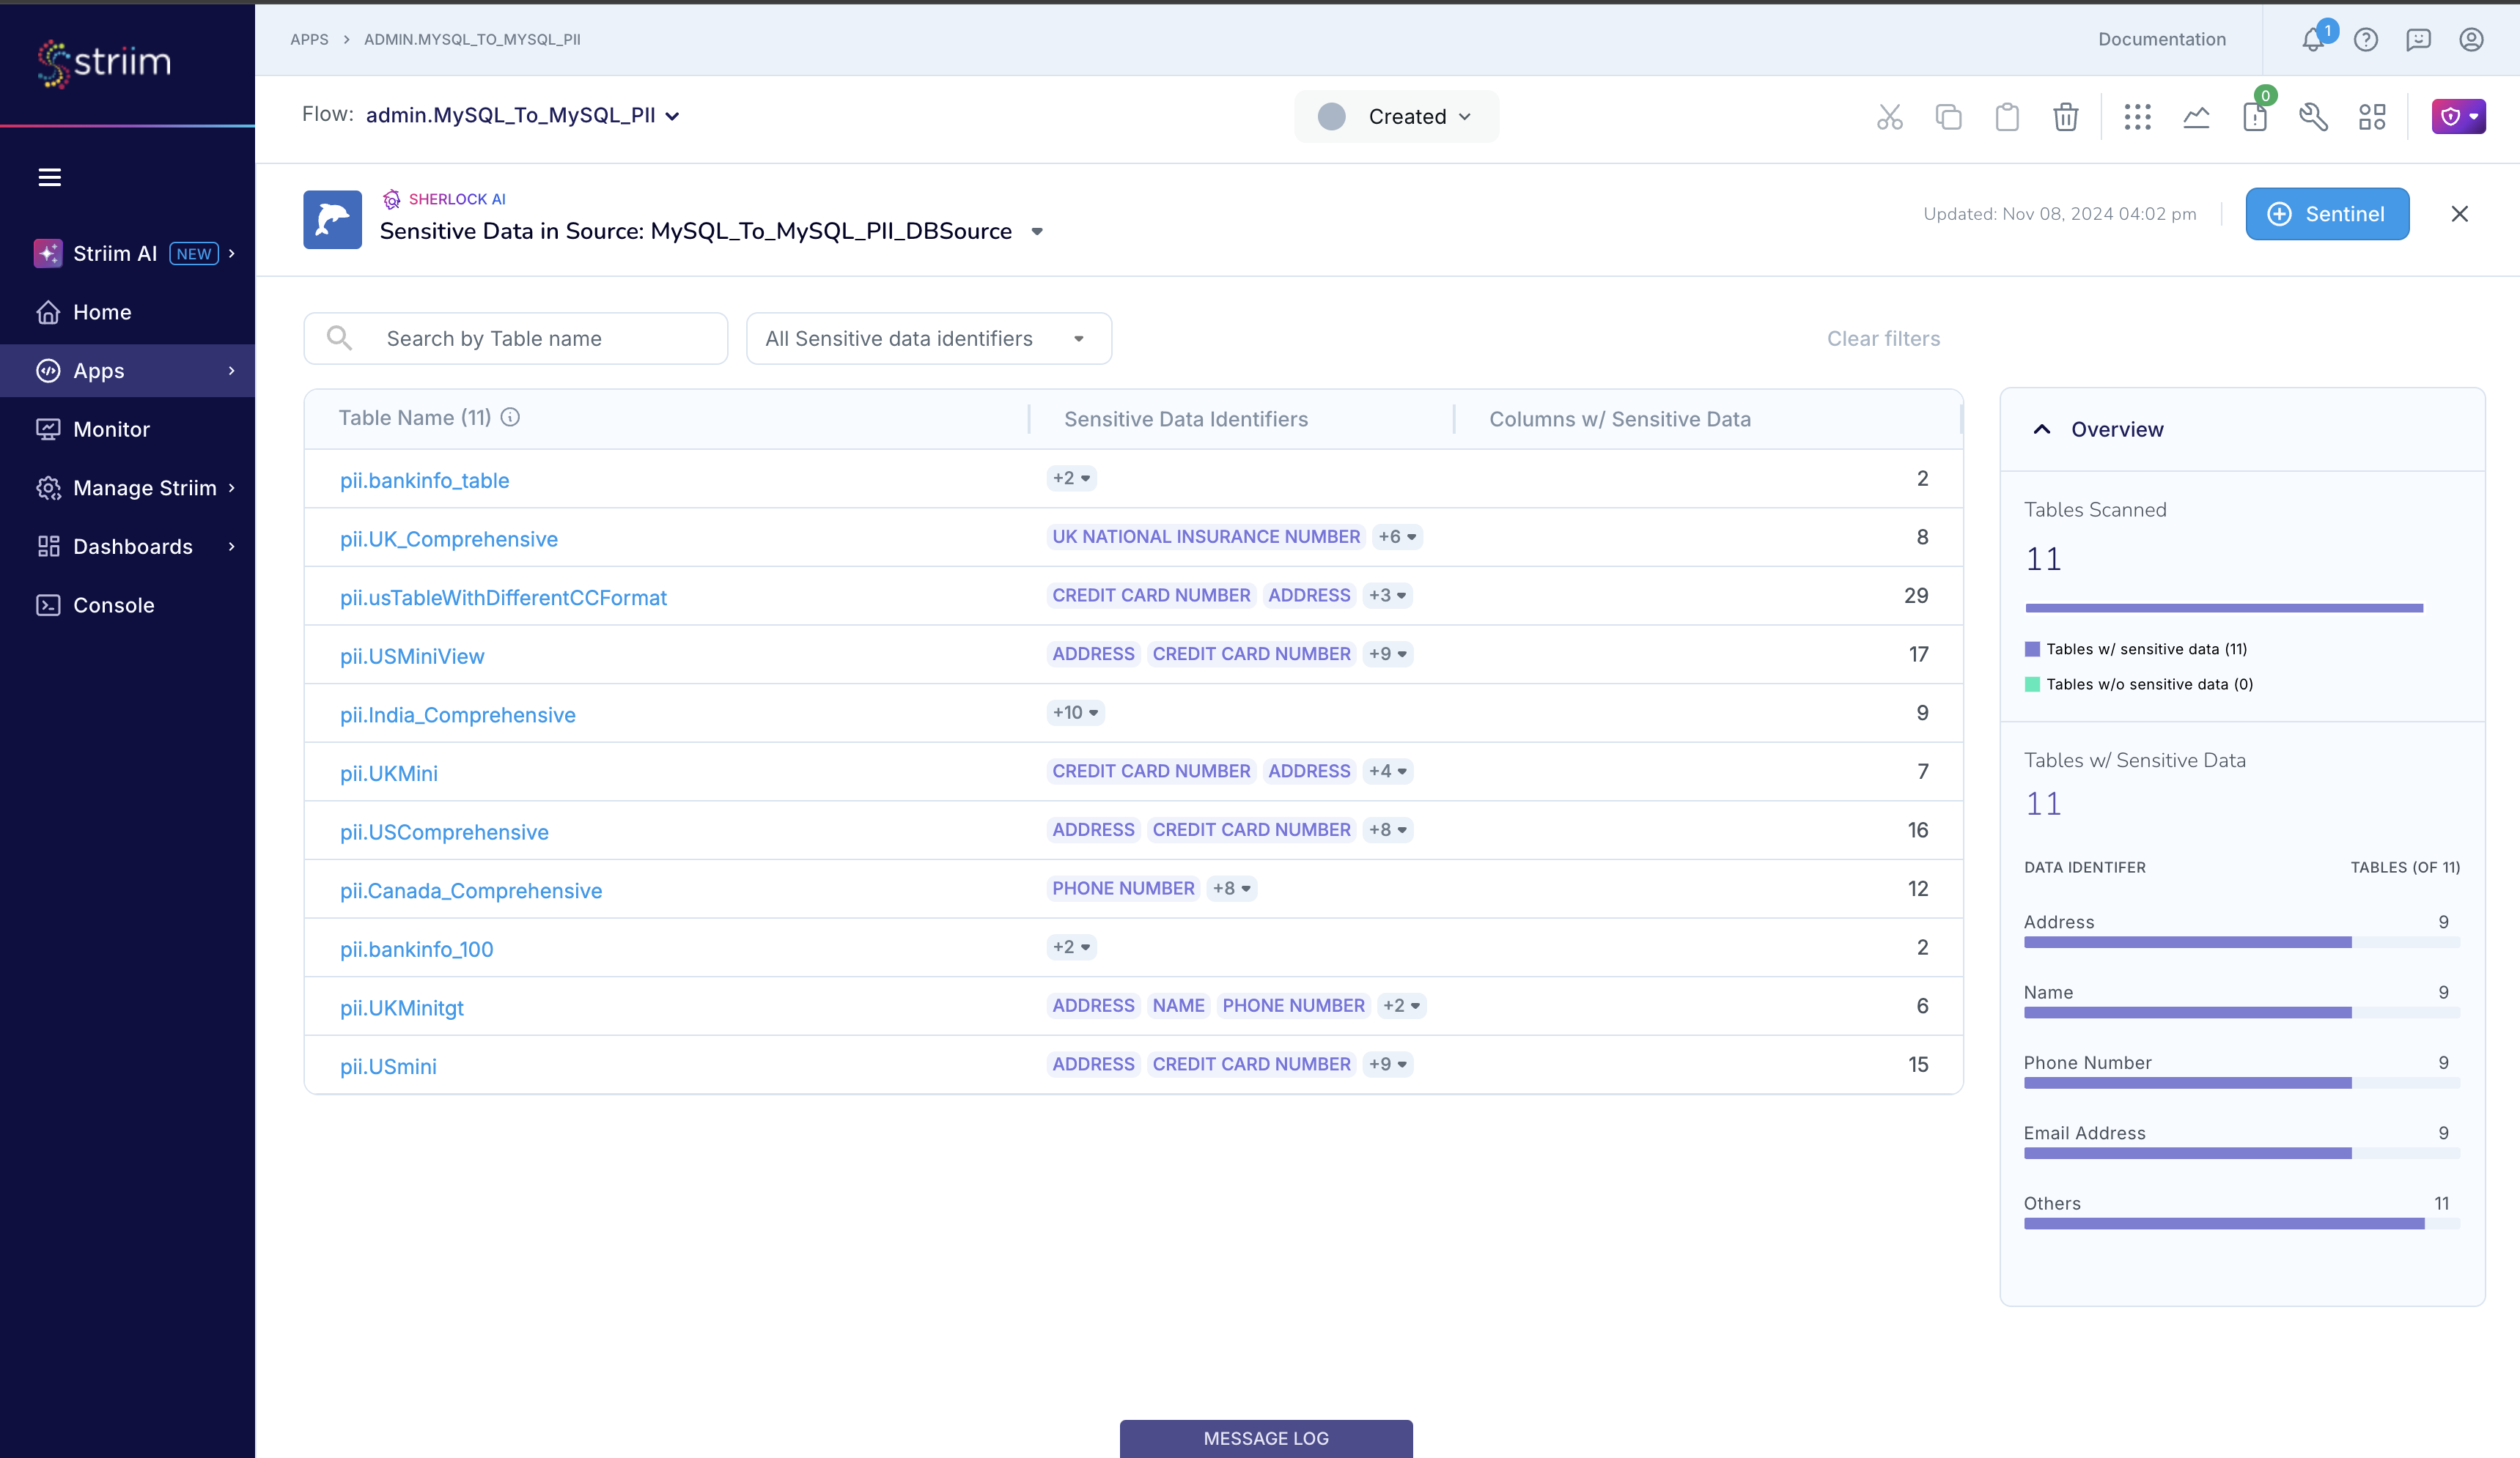
Task: Navigate to the Console sidebar entry
Action: point(115,604)
